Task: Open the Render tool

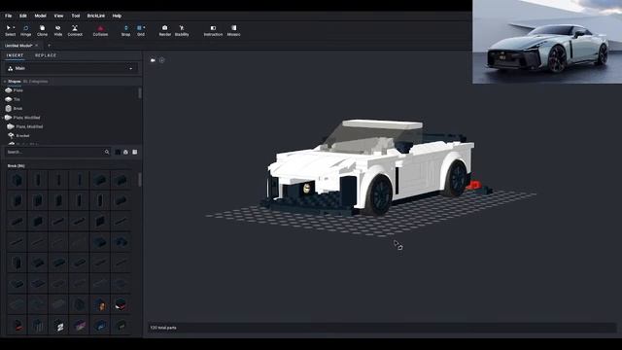Action: 164,30
